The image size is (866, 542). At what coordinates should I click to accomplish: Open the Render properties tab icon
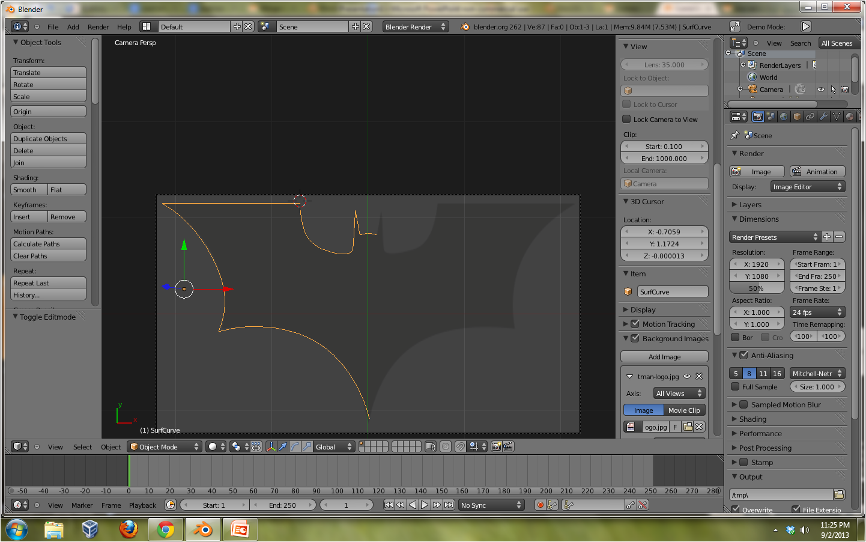point(758,117)
